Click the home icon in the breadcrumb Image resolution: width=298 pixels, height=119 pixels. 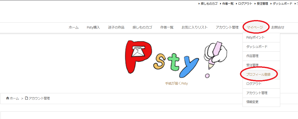click(7, 98)
